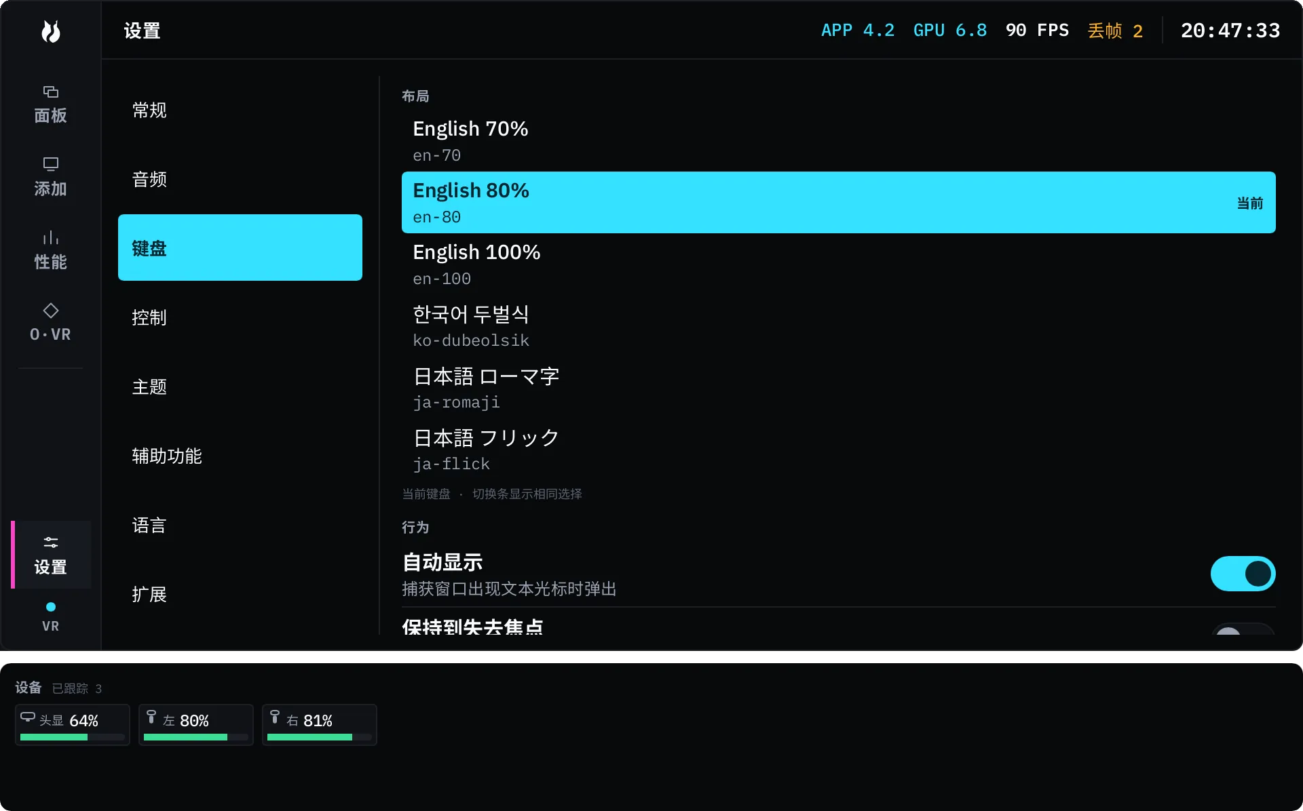Click the flame app logo
Screen dimensions: 1303x811
coord(51,31)
